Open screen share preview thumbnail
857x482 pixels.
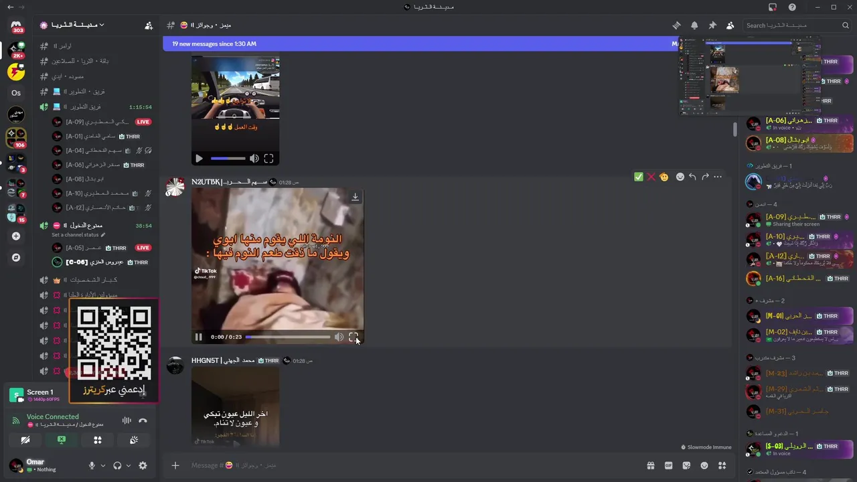[750, 76]
